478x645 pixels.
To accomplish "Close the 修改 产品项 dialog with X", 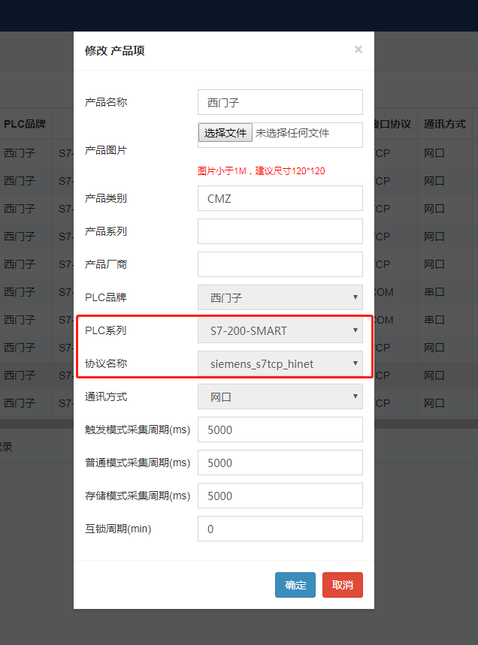I will click(358, 50).
